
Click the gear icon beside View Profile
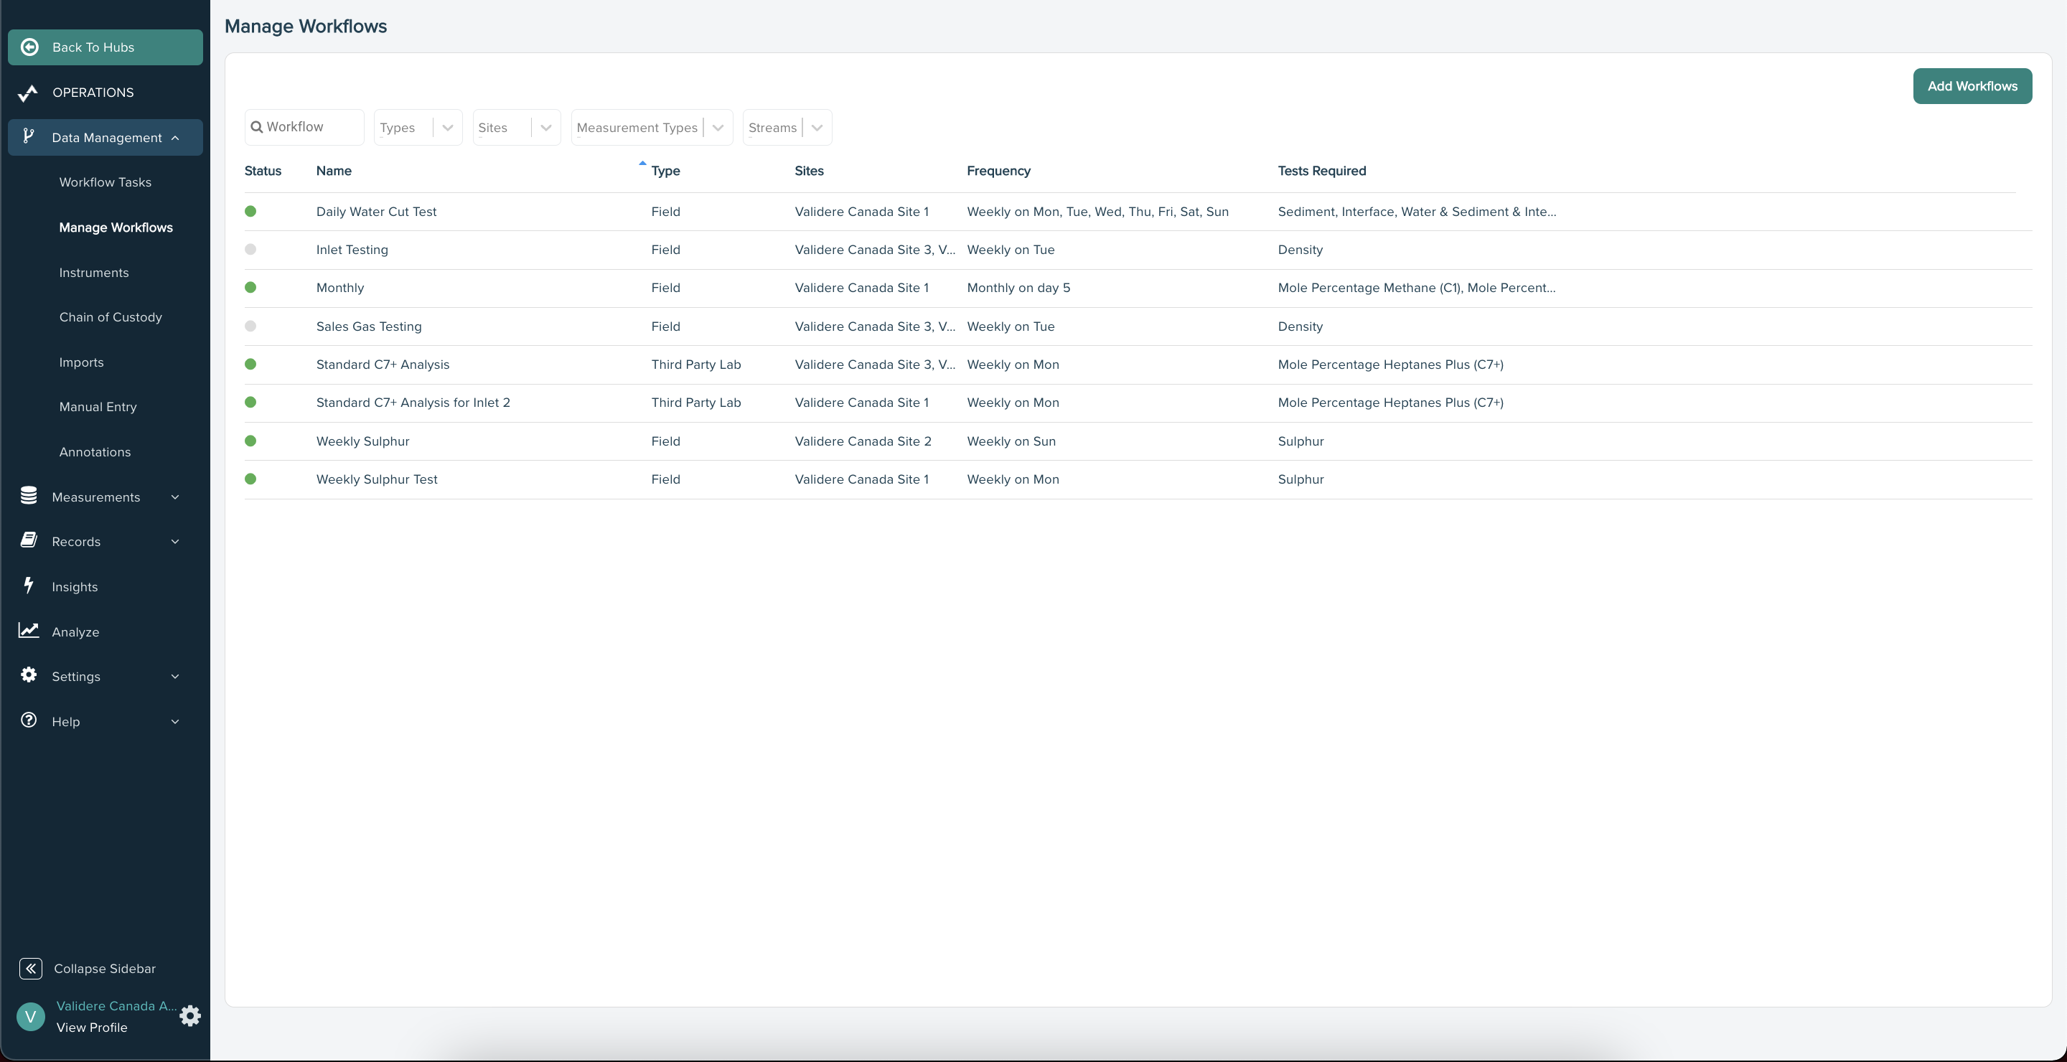click(190, 1015)
